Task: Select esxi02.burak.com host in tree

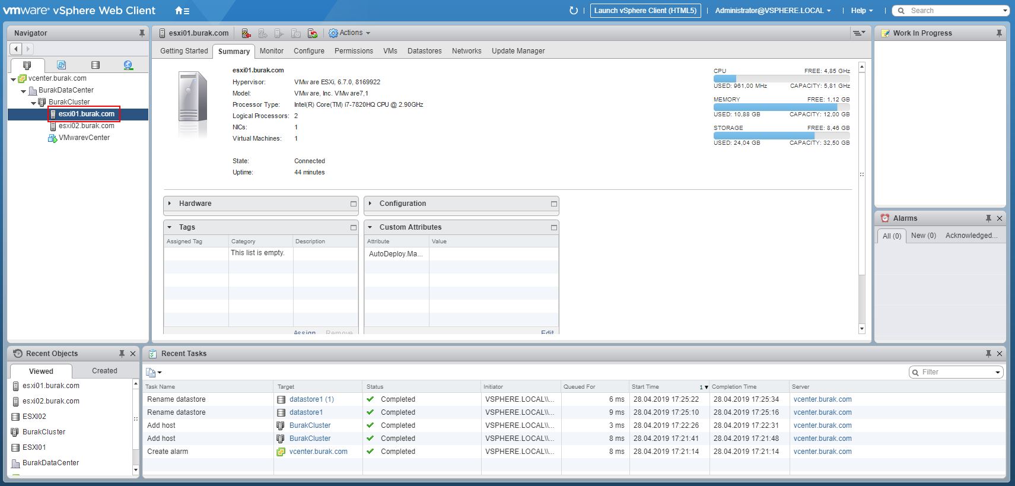Action: (x=86, y=126)
